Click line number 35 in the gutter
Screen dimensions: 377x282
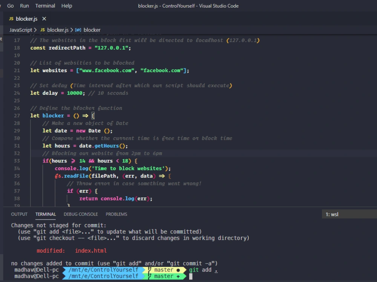click(17, 176)
